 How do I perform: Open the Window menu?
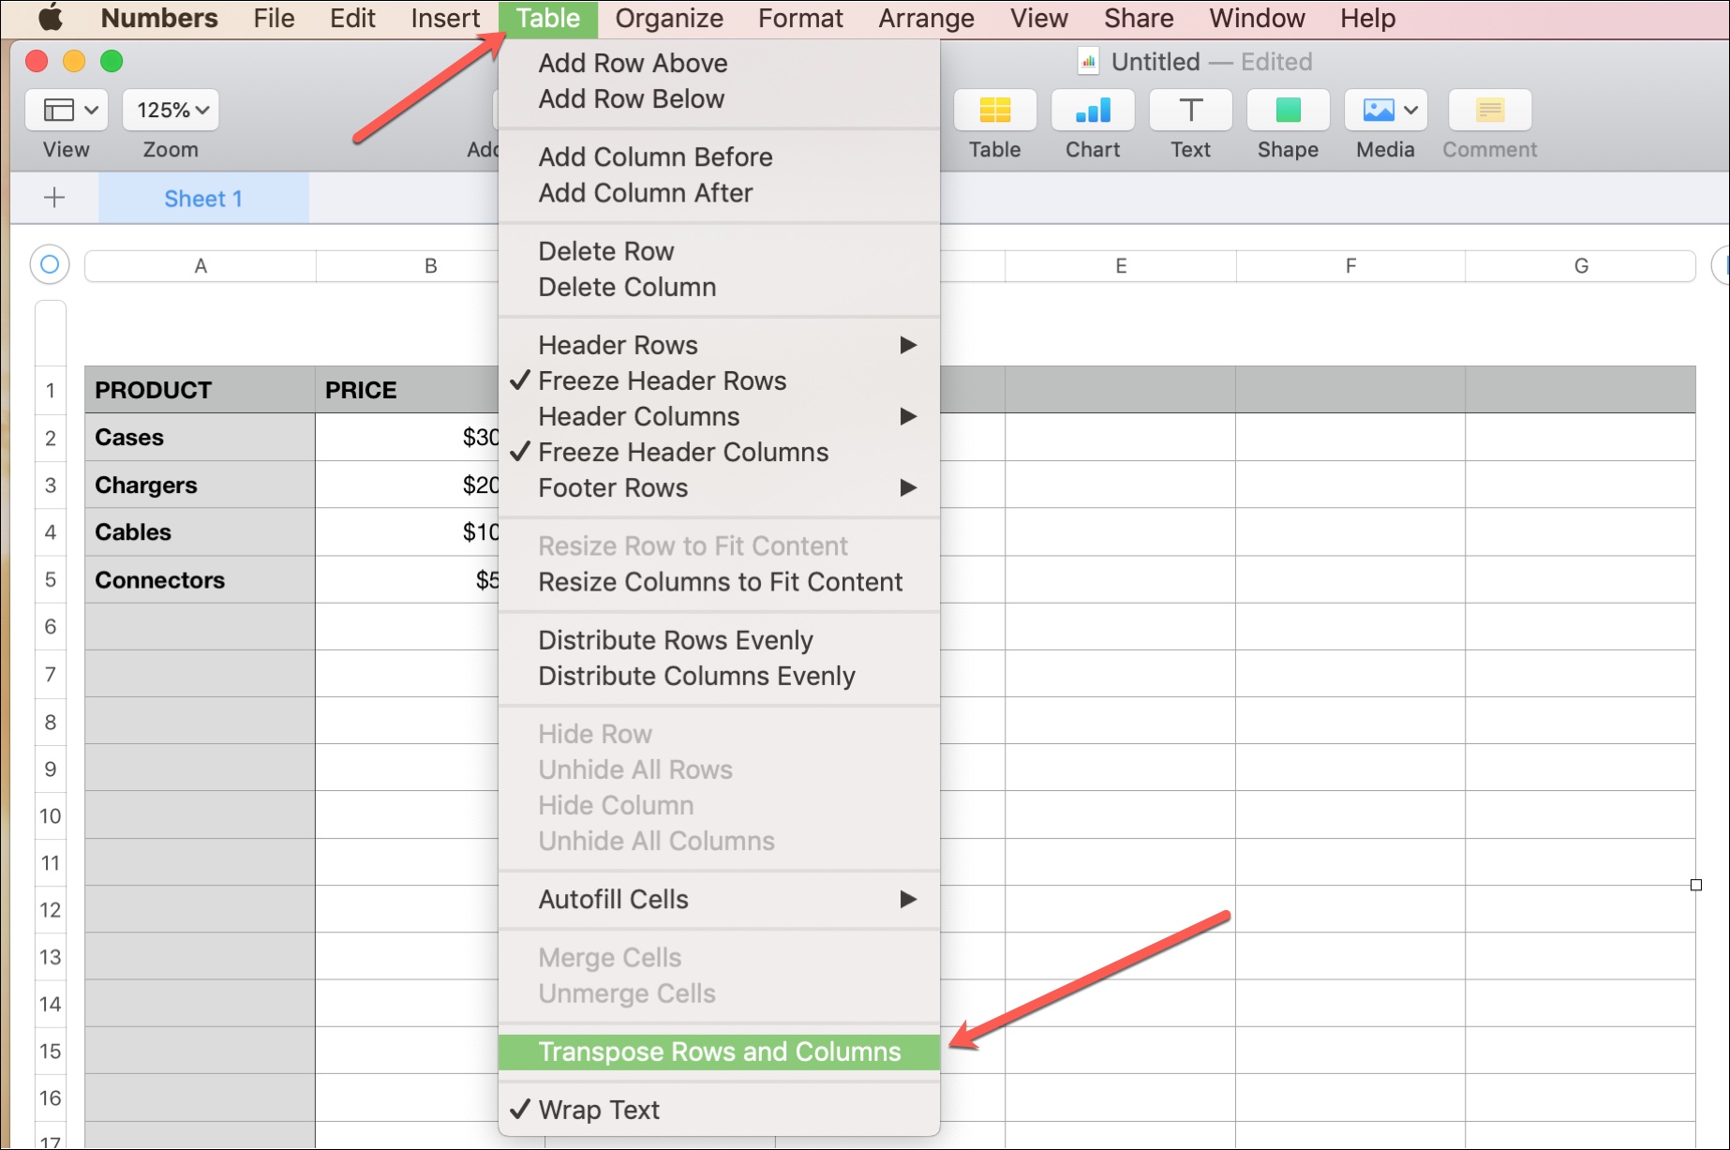1257,18
